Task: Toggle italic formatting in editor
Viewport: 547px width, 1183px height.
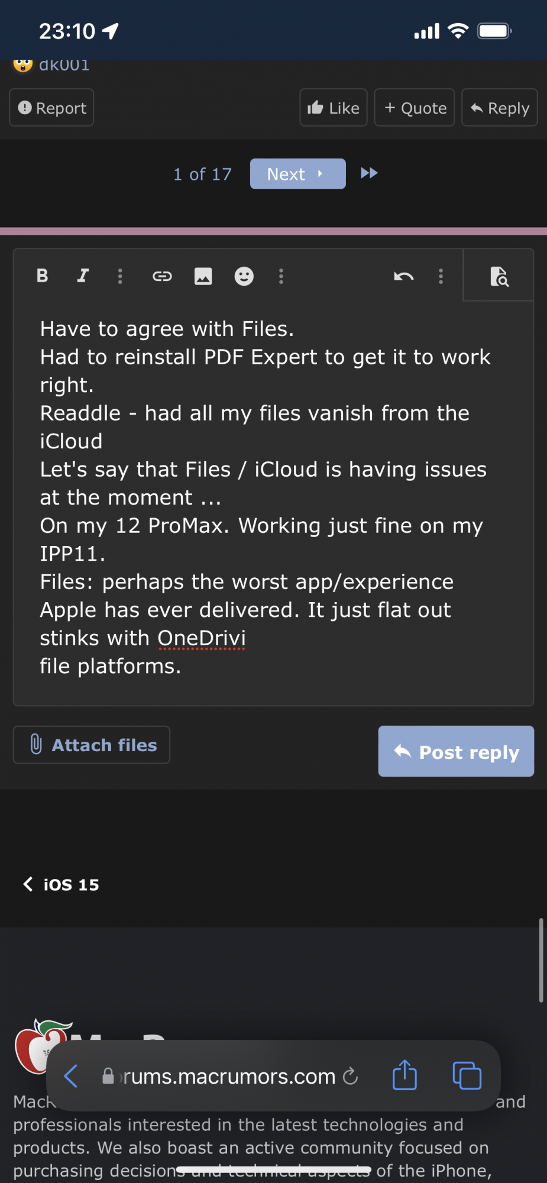Action: (83, 276)
